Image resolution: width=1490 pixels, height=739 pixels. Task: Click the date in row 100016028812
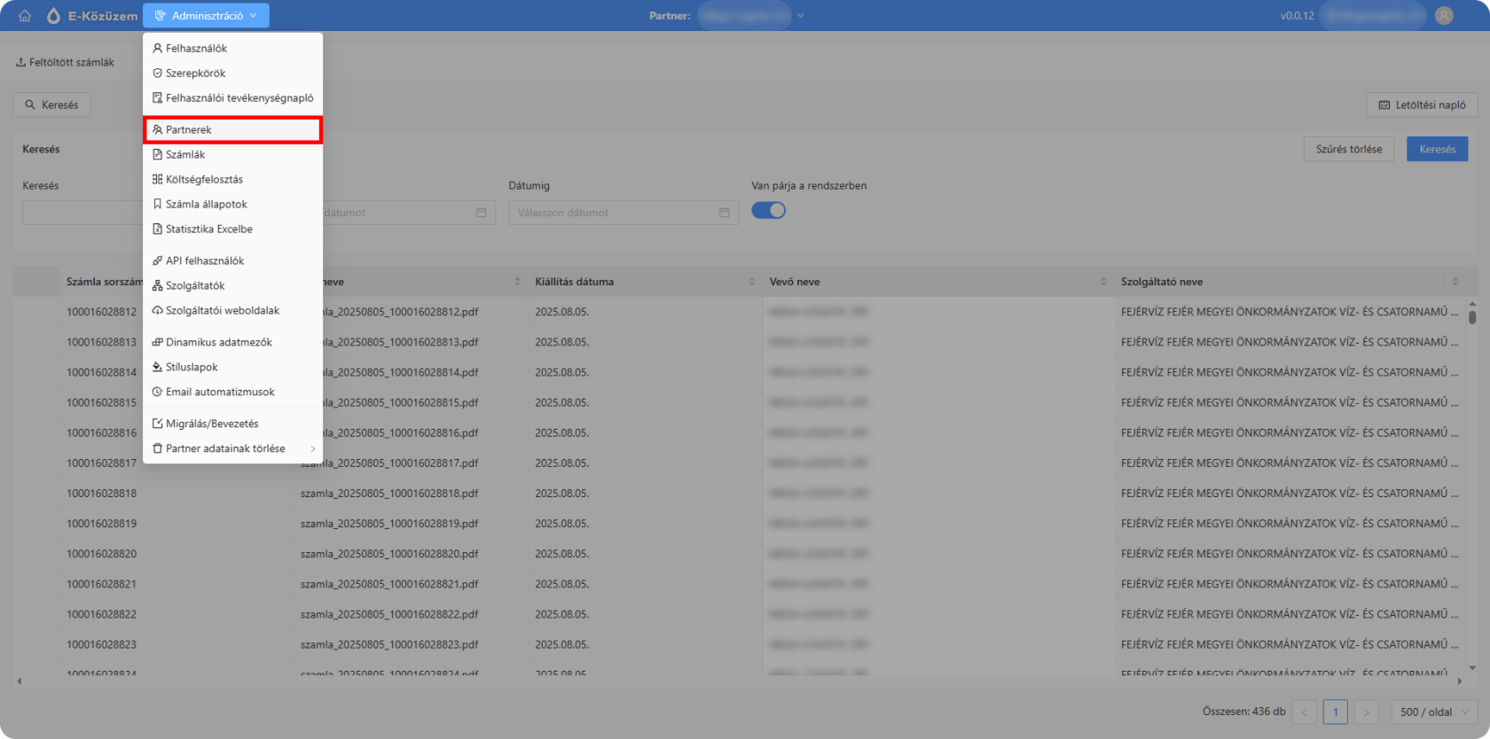pos(561,312)
